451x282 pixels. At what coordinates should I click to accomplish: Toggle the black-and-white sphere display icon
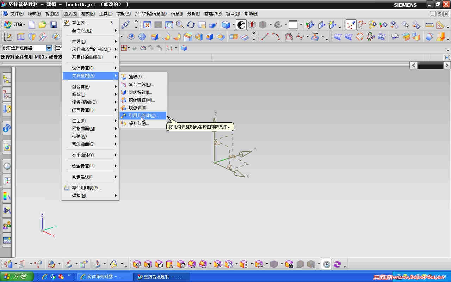click(241, 25)
